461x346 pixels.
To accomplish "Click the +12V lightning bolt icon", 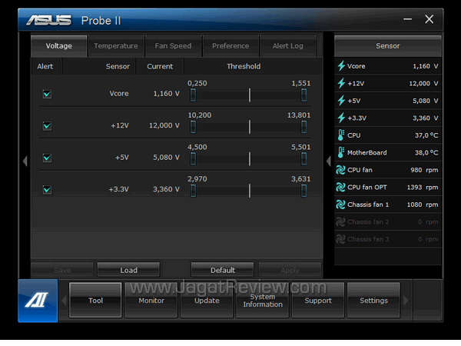I will pos(342,83).
